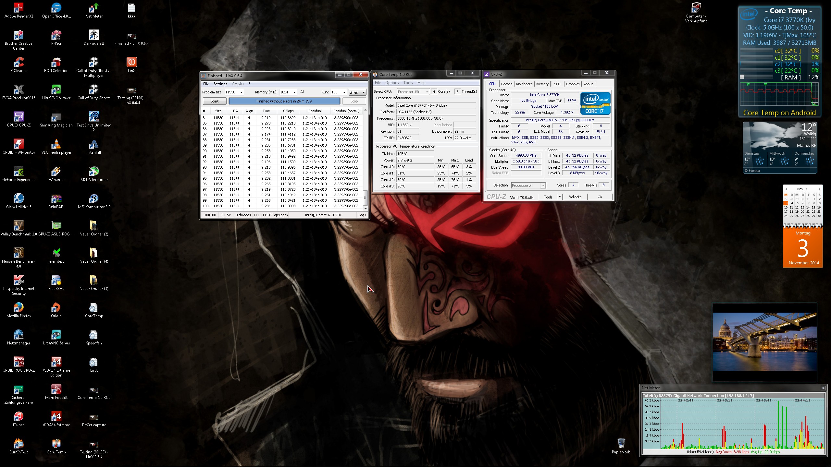Screen dimensions: 831x467
Task: Expand the Memory (MiB) dropdown in LinX
Action: (x=294, y=92)
